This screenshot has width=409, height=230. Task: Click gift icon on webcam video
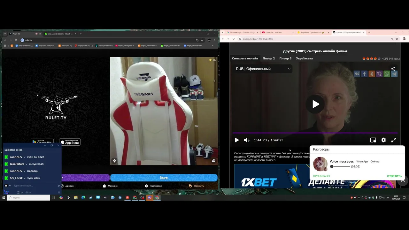pos(214,161)
